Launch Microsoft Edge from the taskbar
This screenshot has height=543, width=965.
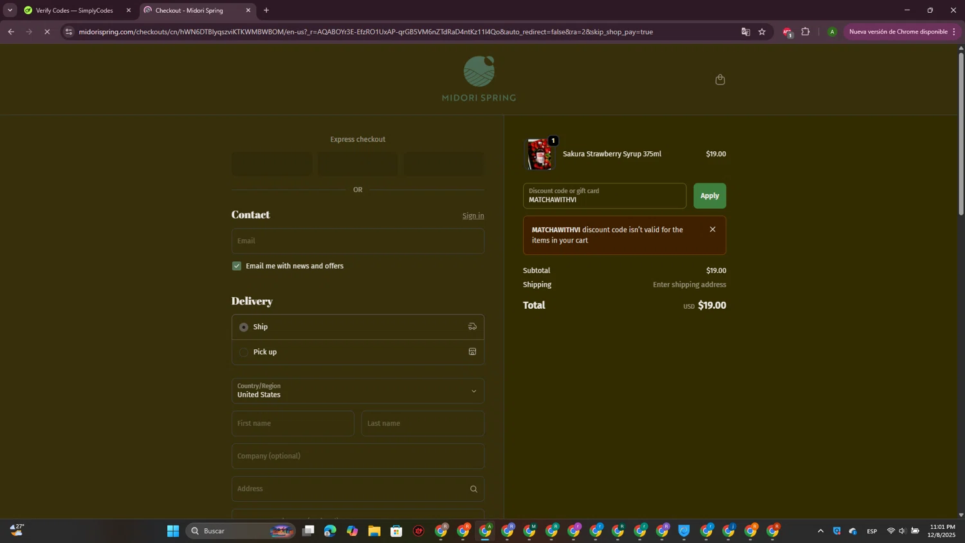(330, 531)
